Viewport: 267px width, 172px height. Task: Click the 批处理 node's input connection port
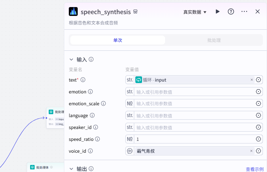pos(46,118)
